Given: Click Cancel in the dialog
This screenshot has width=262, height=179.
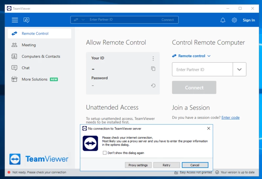Looking at the screenshot, I should tap(195, 165).
